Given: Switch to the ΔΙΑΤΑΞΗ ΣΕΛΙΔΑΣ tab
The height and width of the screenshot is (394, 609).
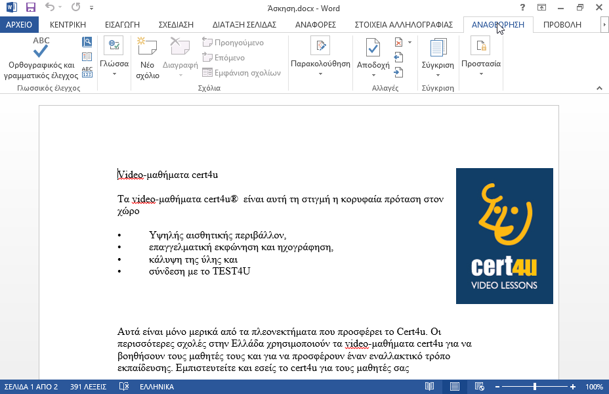Looking at the screenshot, I should (x=244, y=24).
